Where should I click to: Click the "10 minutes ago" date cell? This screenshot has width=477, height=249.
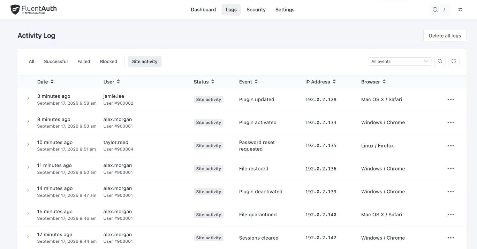point(55,143)
